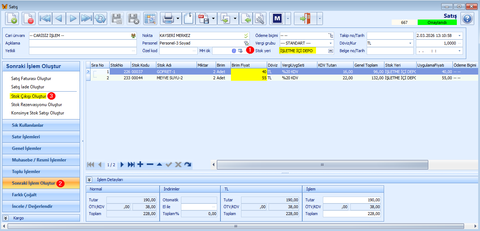Open the İncele / Değerlendir sidebar group
Screen dimensions: 480x231
click(x=41, y=206)
